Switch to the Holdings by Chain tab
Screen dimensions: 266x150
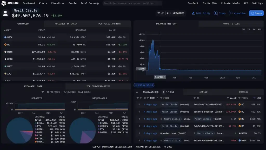coord(66,24)
